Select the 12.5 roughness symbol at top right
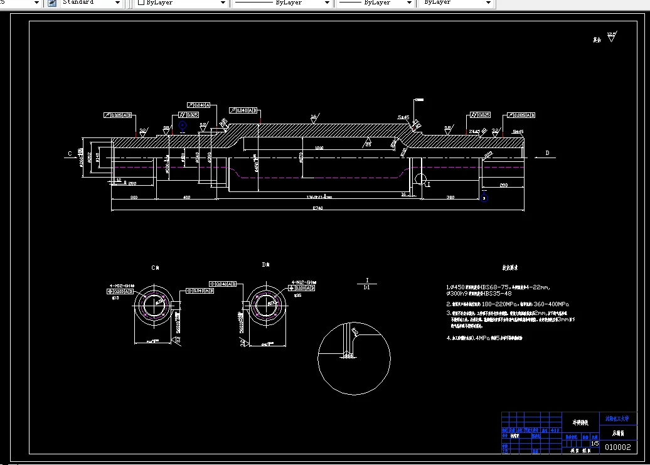 [612, 36]
